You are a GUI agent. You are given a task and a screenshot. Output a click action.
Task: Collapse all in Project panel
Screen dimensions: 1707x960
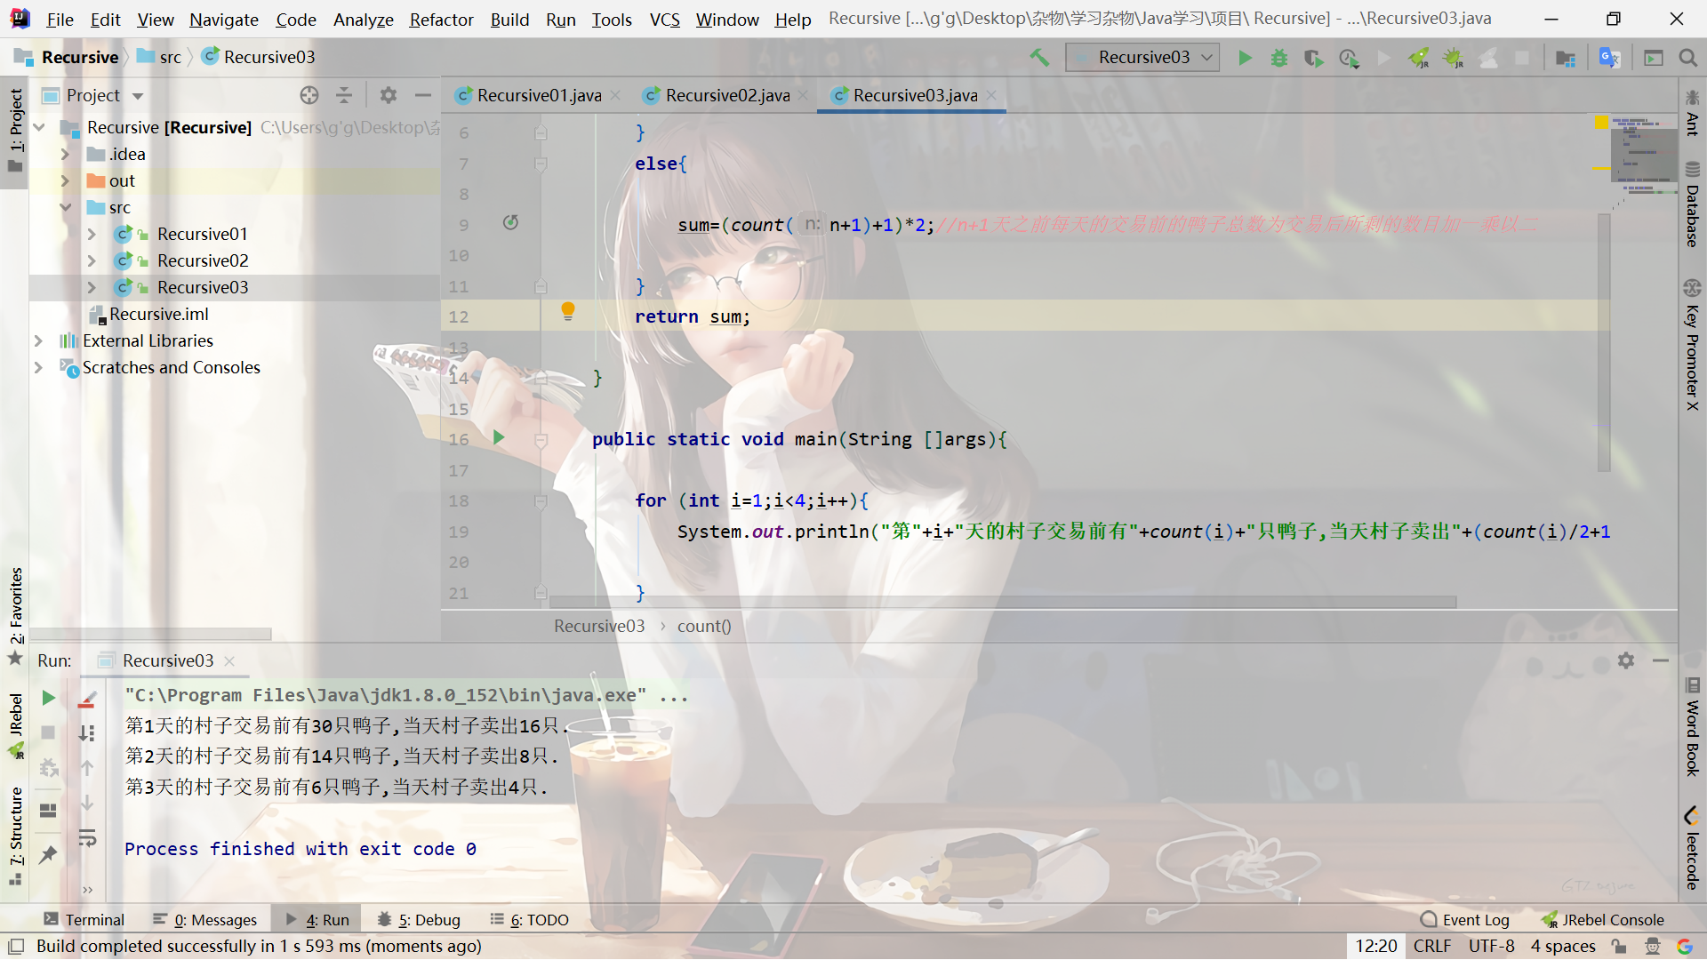344,95
